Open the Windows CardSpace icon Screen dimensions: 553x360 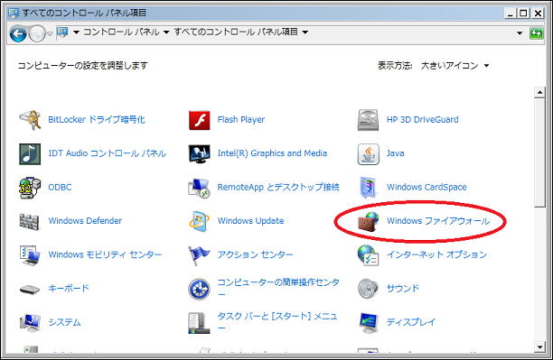369,188
